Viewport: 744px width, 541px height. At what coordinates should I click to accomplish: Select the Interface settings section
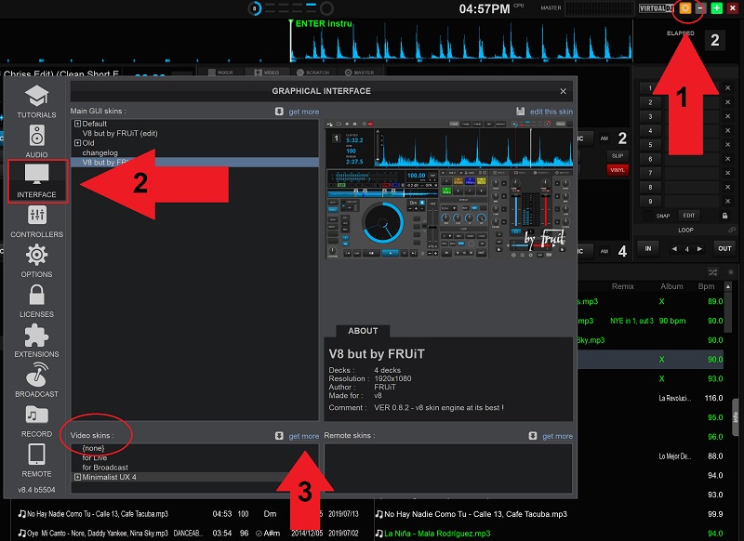(x=36, y=181)
